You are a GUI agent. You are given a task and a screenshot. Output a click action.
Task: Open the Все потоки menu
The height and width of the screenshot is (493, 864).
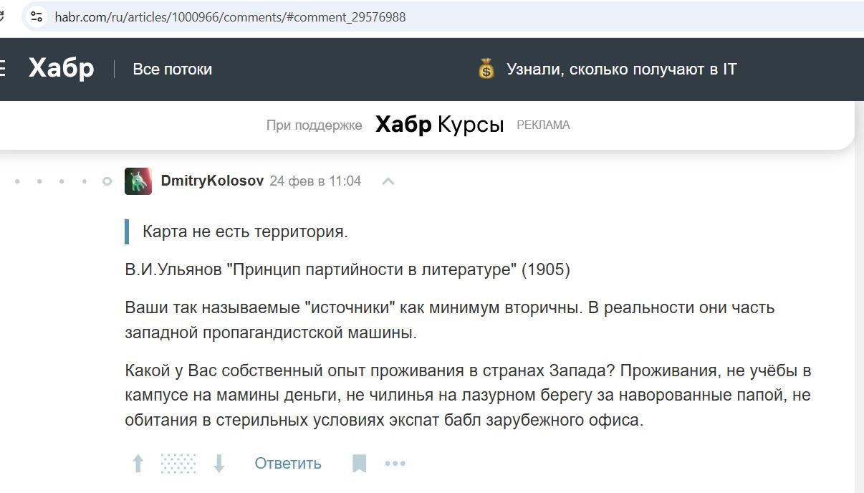[173, 70]
